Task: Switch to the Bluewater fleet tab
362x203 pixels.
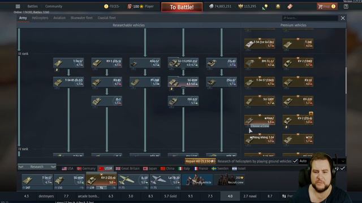Action: pyautogui.click(x=81, y=18)
